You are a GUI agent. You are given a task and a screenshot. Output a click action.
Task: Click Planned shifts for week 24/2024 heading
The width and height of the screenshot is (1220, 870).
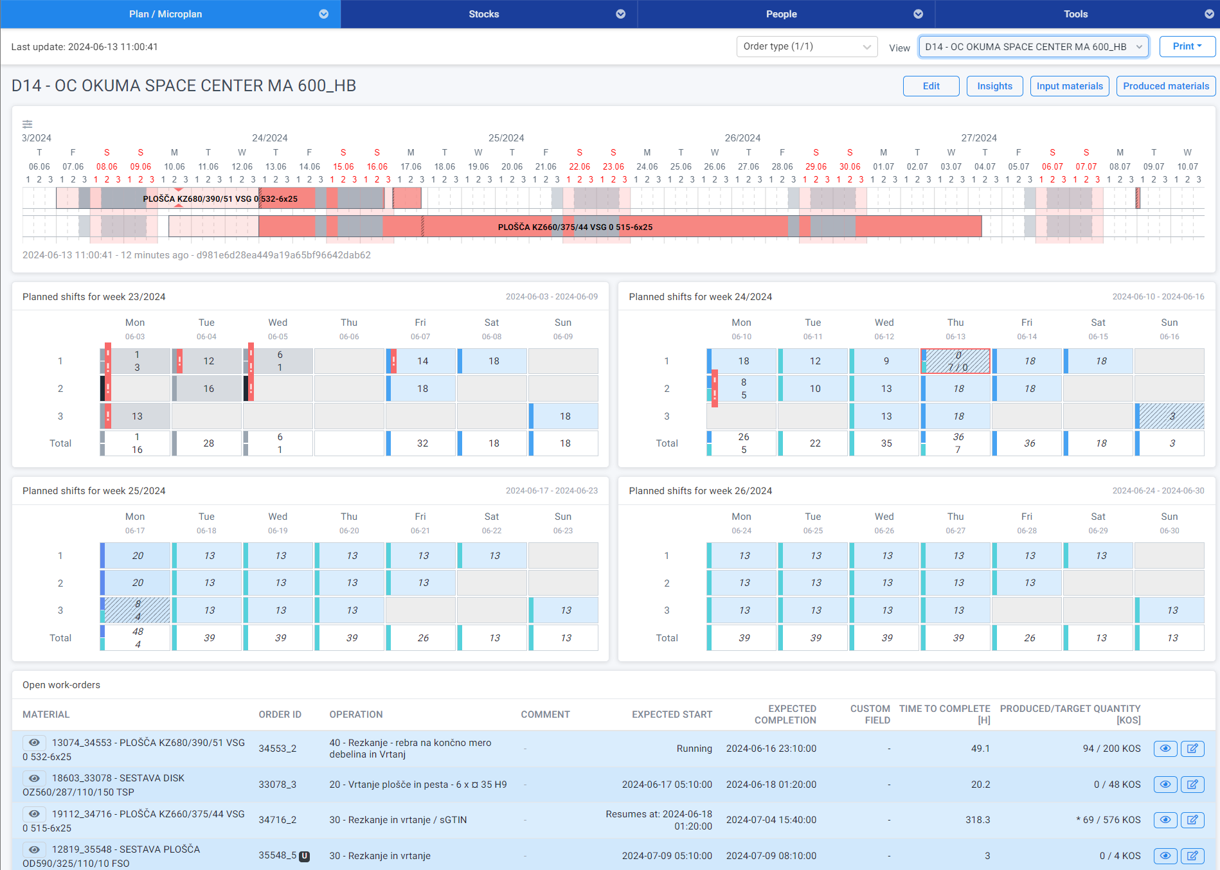pyautogui.click(x=700, y=297)
